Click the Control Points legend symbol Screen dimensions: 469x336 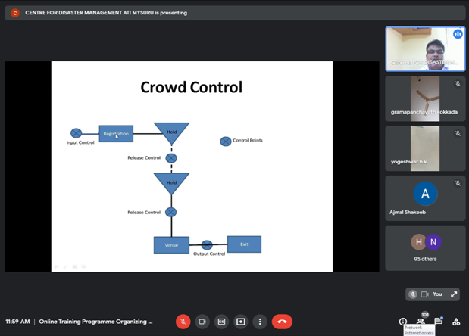[x=226, y=142]
